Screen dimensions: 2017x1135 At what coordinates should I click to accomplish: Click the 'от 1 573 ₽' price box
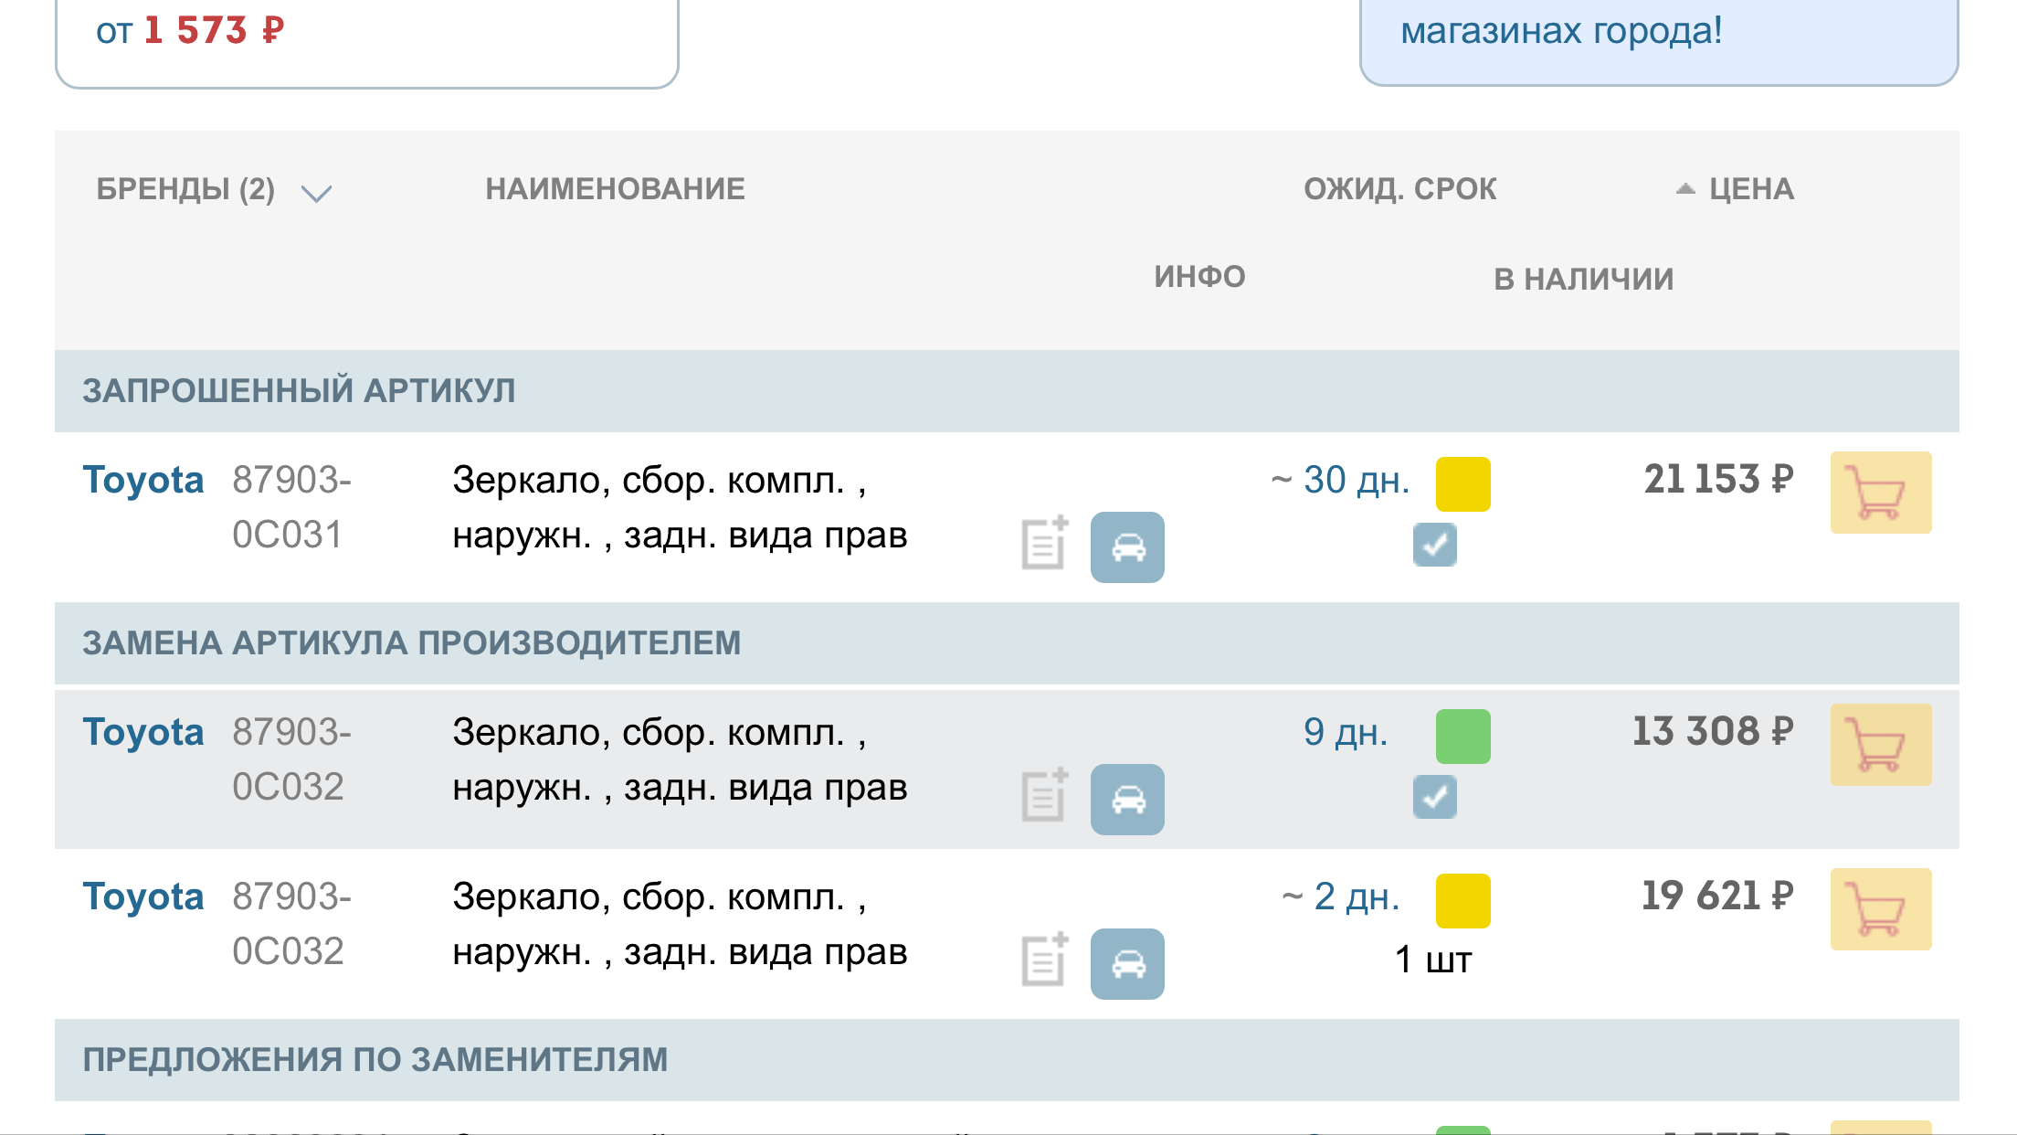pyautogui.click(x=365, y=37)
